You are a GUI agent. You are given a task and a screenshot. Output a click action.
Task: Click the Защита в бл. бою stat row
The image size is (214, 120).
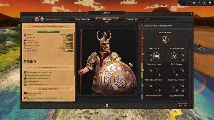48,45
